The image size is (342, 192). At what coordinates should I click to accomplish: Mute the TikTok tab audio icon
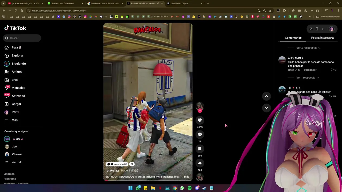click(158, 3)
